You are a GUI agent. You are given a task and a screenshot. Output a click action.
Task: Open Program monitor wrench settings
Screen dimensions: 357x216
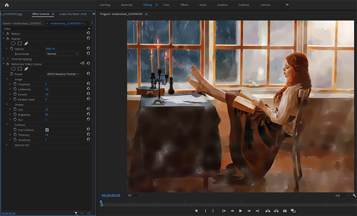pos(354,195)
